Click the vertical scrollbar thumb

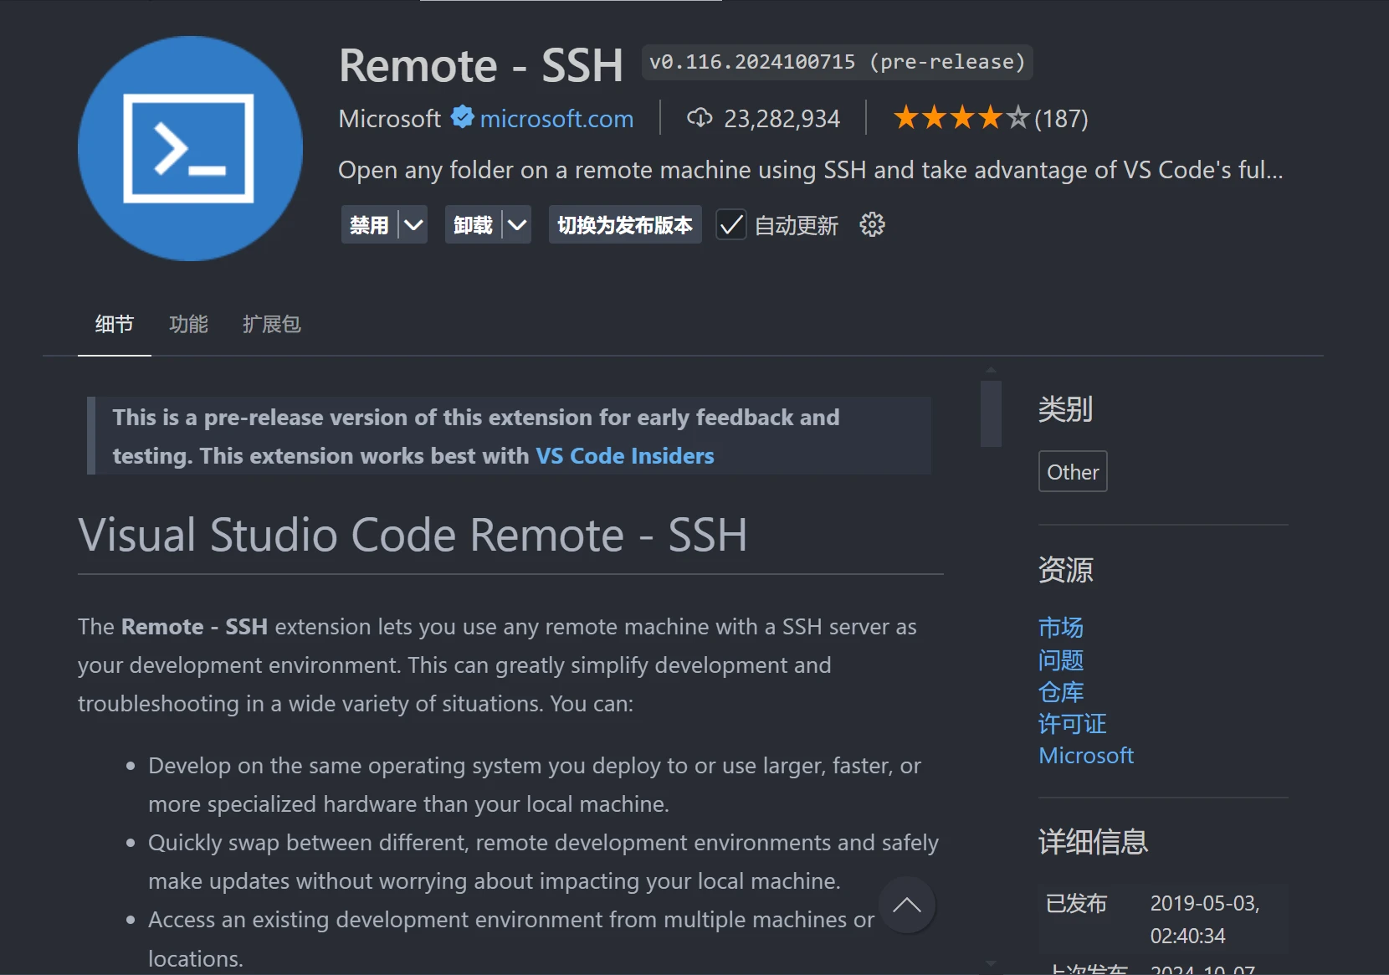[991, 413]
